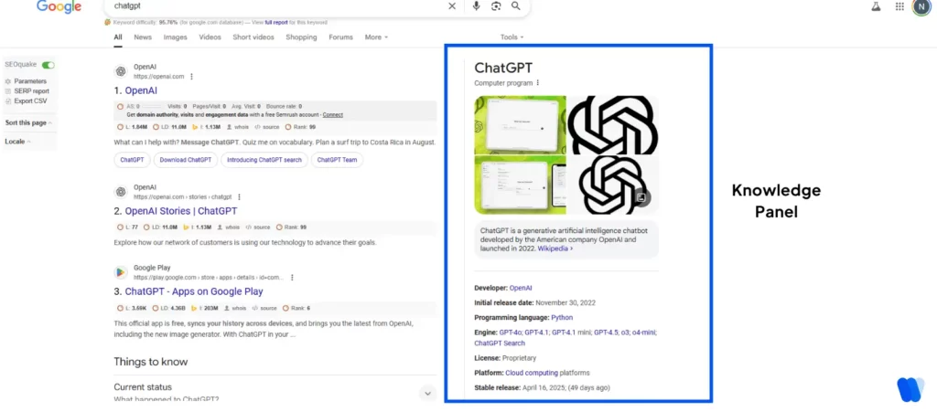Screen dimensions: 937x412
Task: Submit search with the magnifier icon
Action: [x=516, y=6]
